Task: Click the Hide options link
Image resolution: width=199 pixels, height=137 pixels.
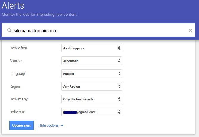Action: [x=48, y=125]
